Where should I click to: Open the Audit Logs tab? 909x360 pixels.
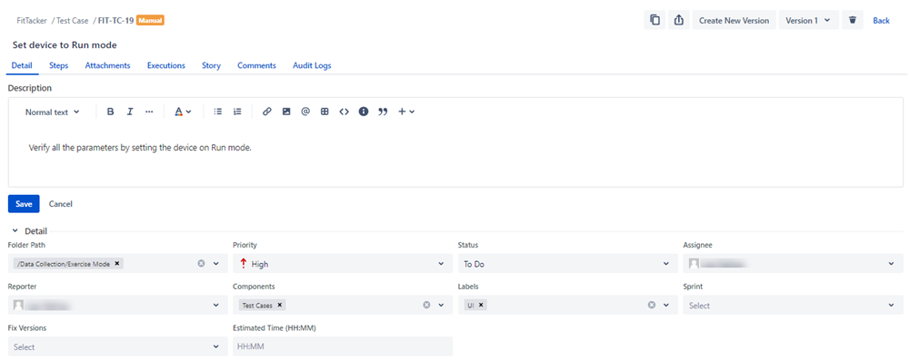(312, 65)
